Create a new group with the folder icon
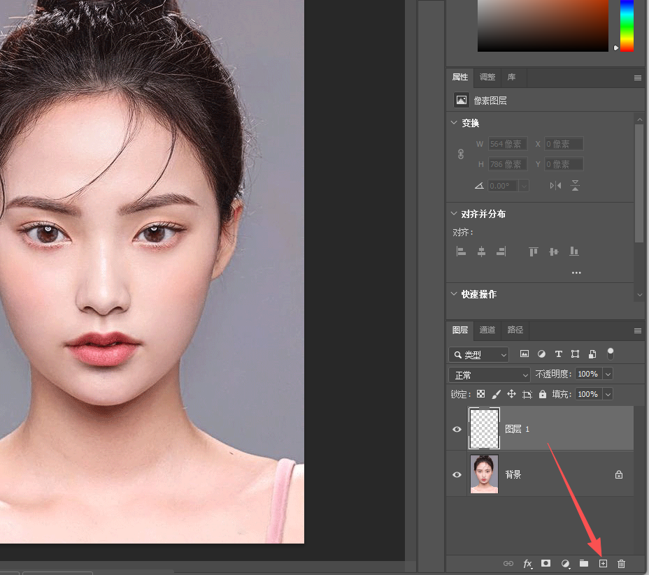Image resolution: width=649 pixels, height=575 pixels. point(584,563)
